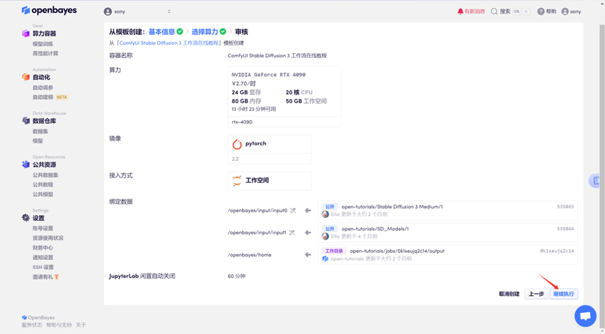Open 公共模型 in sidebar
This screenshot has width=605, height=334.
pos(43,194)
